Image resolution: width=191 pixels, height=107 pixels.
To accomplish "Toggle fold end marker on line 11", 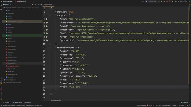I will click(x=50, y=44).
